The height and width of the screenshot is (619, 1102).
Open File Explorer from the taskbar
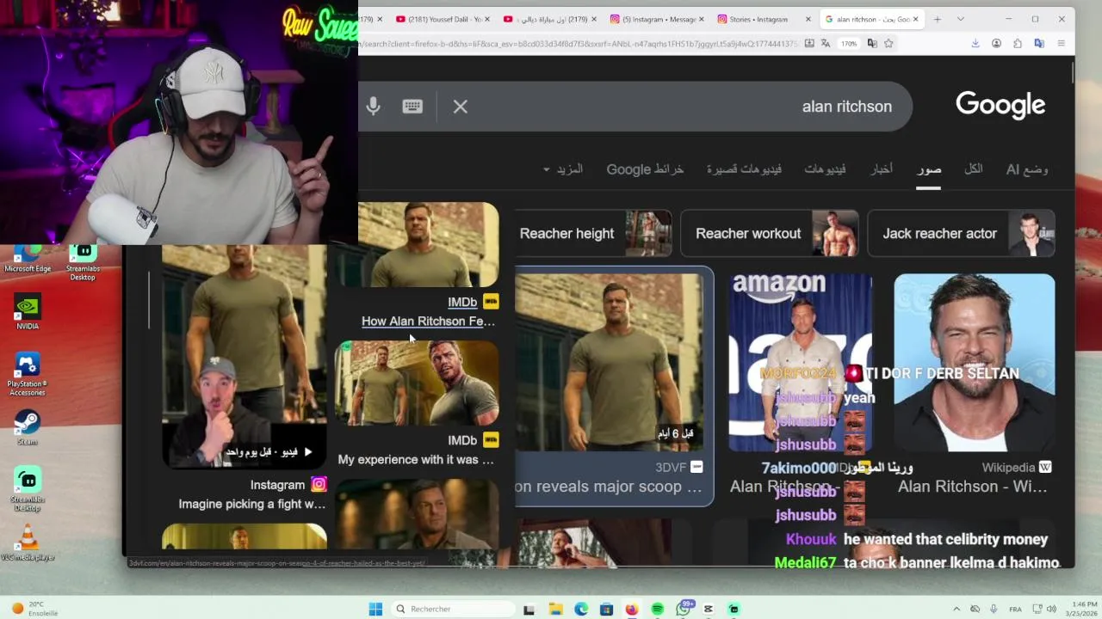[x=556, y=609]
